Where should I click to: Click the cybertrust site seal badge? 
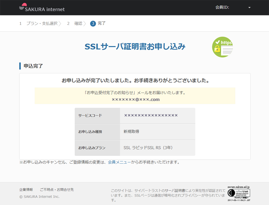(x=239, y=194)
